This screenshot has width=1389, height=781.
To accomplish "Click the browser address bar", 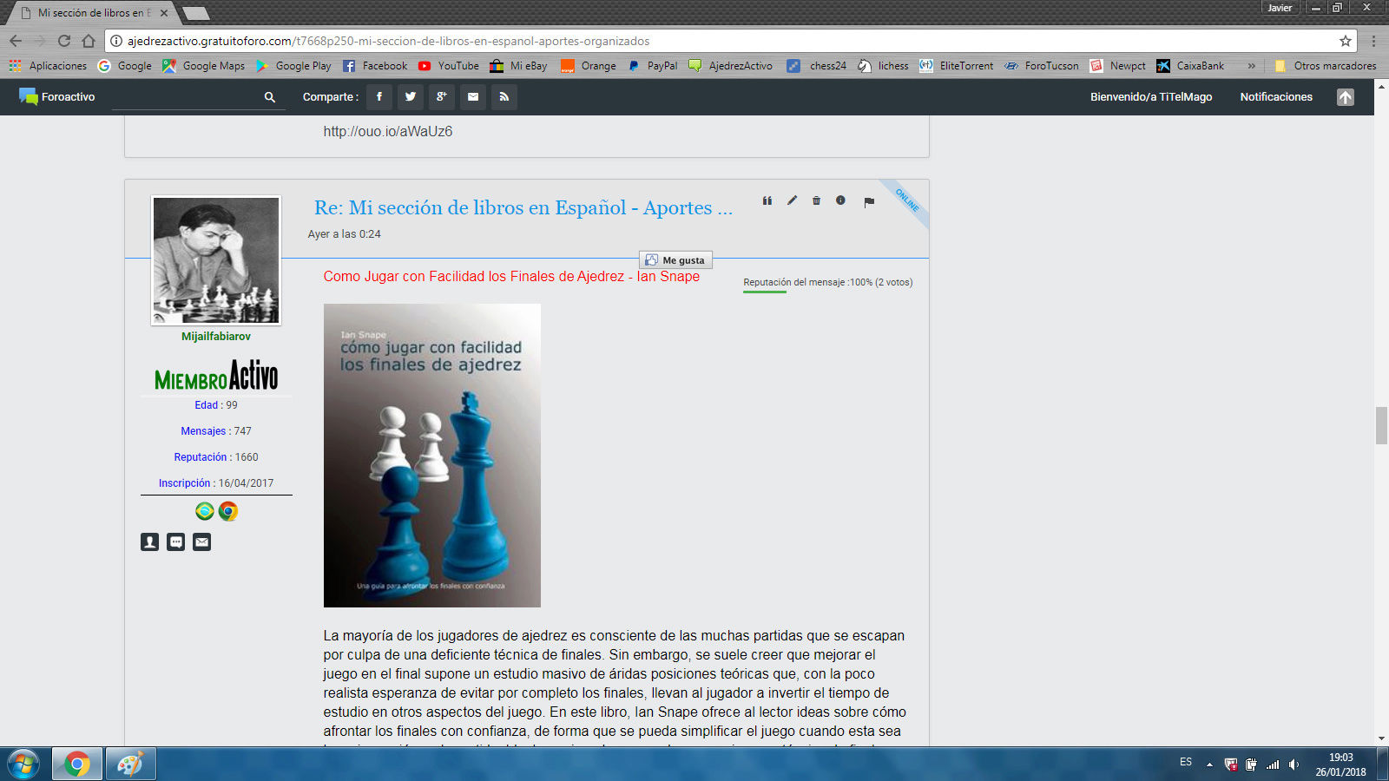I will click(x=729, y=41).
